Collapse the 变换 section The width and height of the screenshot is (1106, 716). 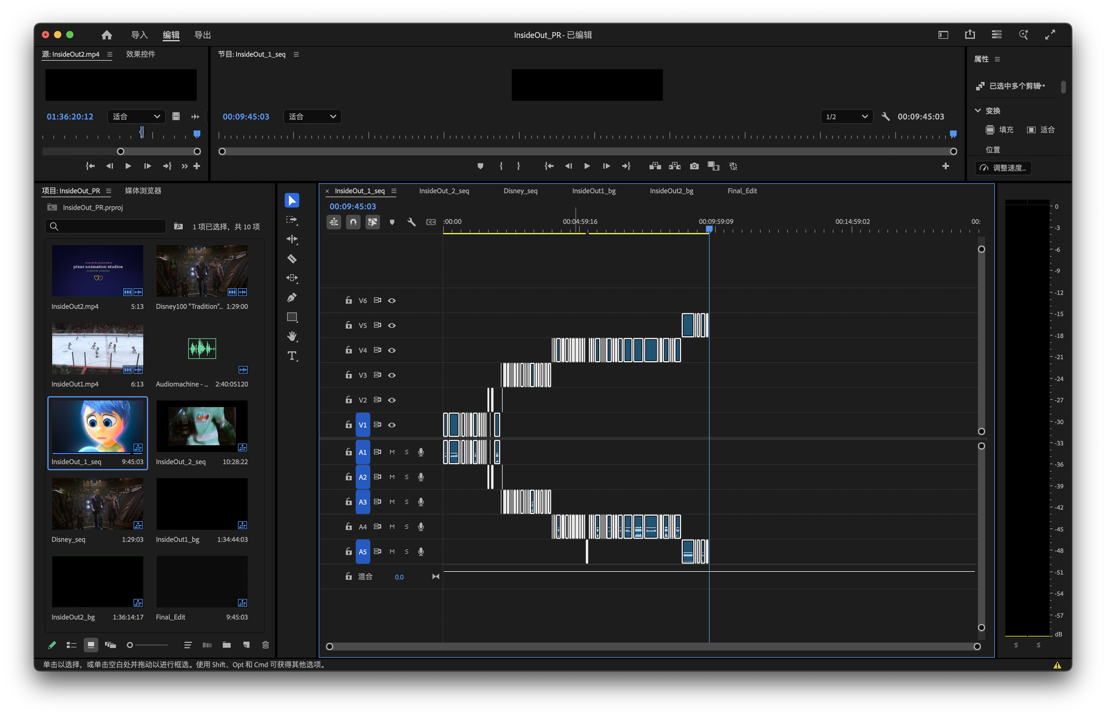[978, 110]
